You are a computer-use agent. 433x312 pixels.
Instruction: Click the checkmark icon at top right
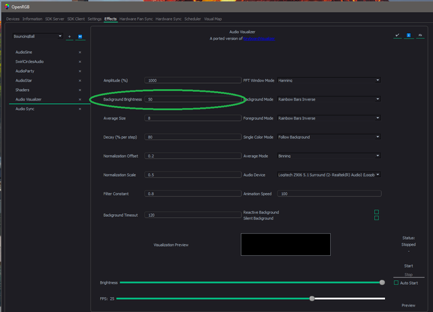(x=397, y=35)
